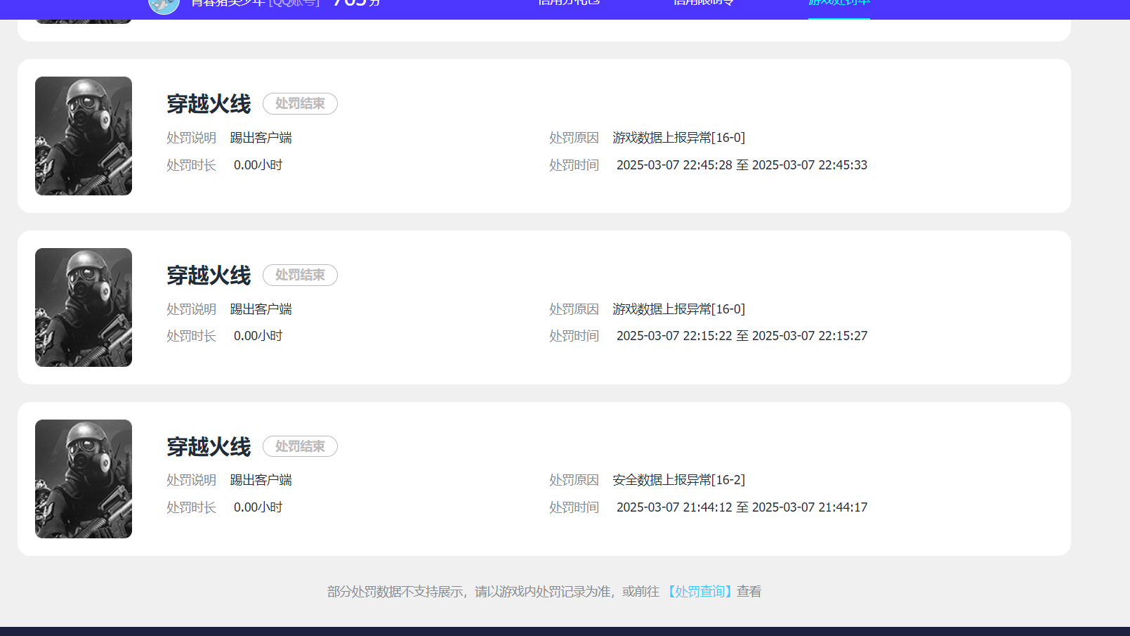Select 踢出客户端 text in the 22:45:28 card

pos(261,138)
